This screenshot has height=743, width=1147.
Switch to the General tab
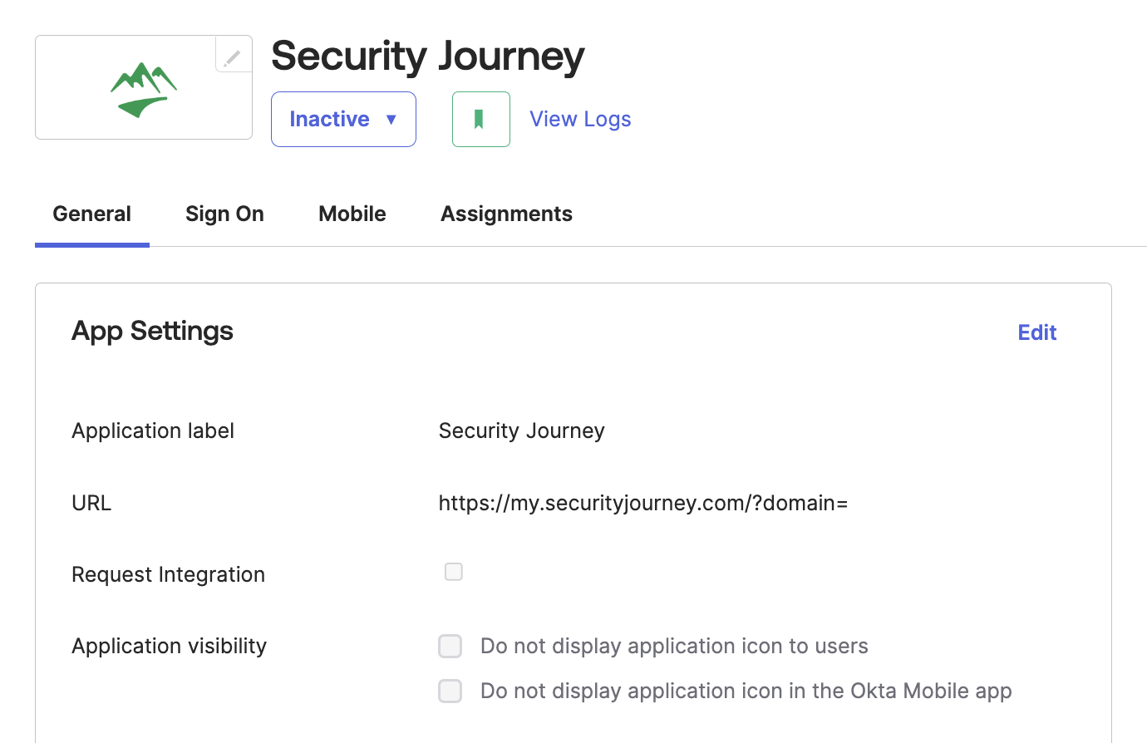tap(92, 214)
